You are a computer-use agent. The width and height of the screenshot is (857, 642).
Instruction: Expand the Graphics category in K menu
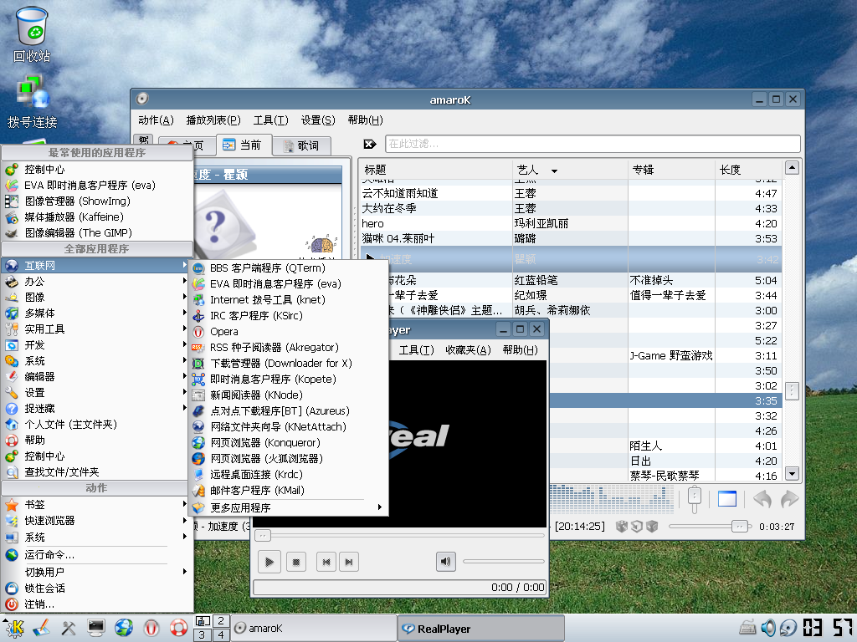pos(97,298)
